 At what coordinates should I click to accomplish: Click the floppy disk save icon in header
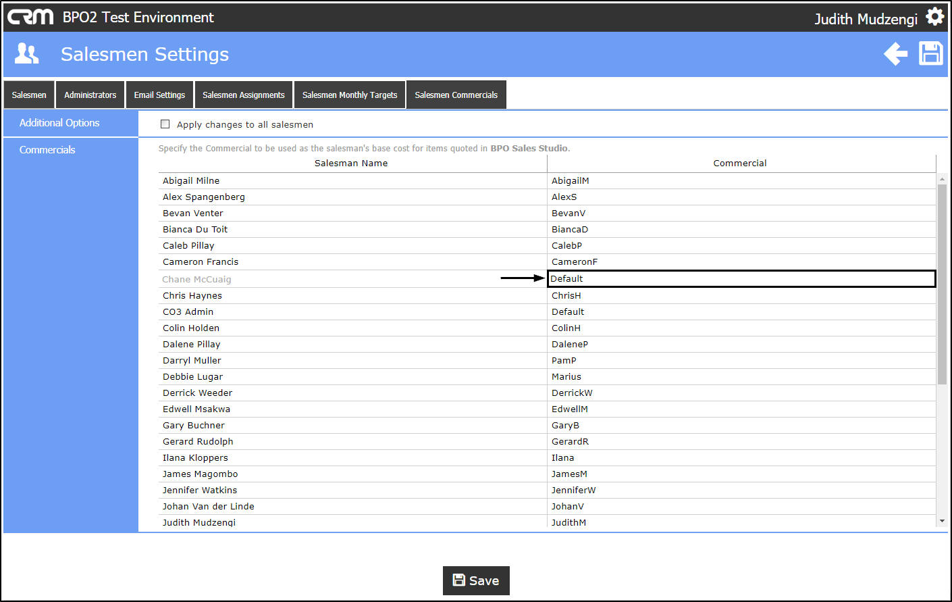(x=931, y=53)
